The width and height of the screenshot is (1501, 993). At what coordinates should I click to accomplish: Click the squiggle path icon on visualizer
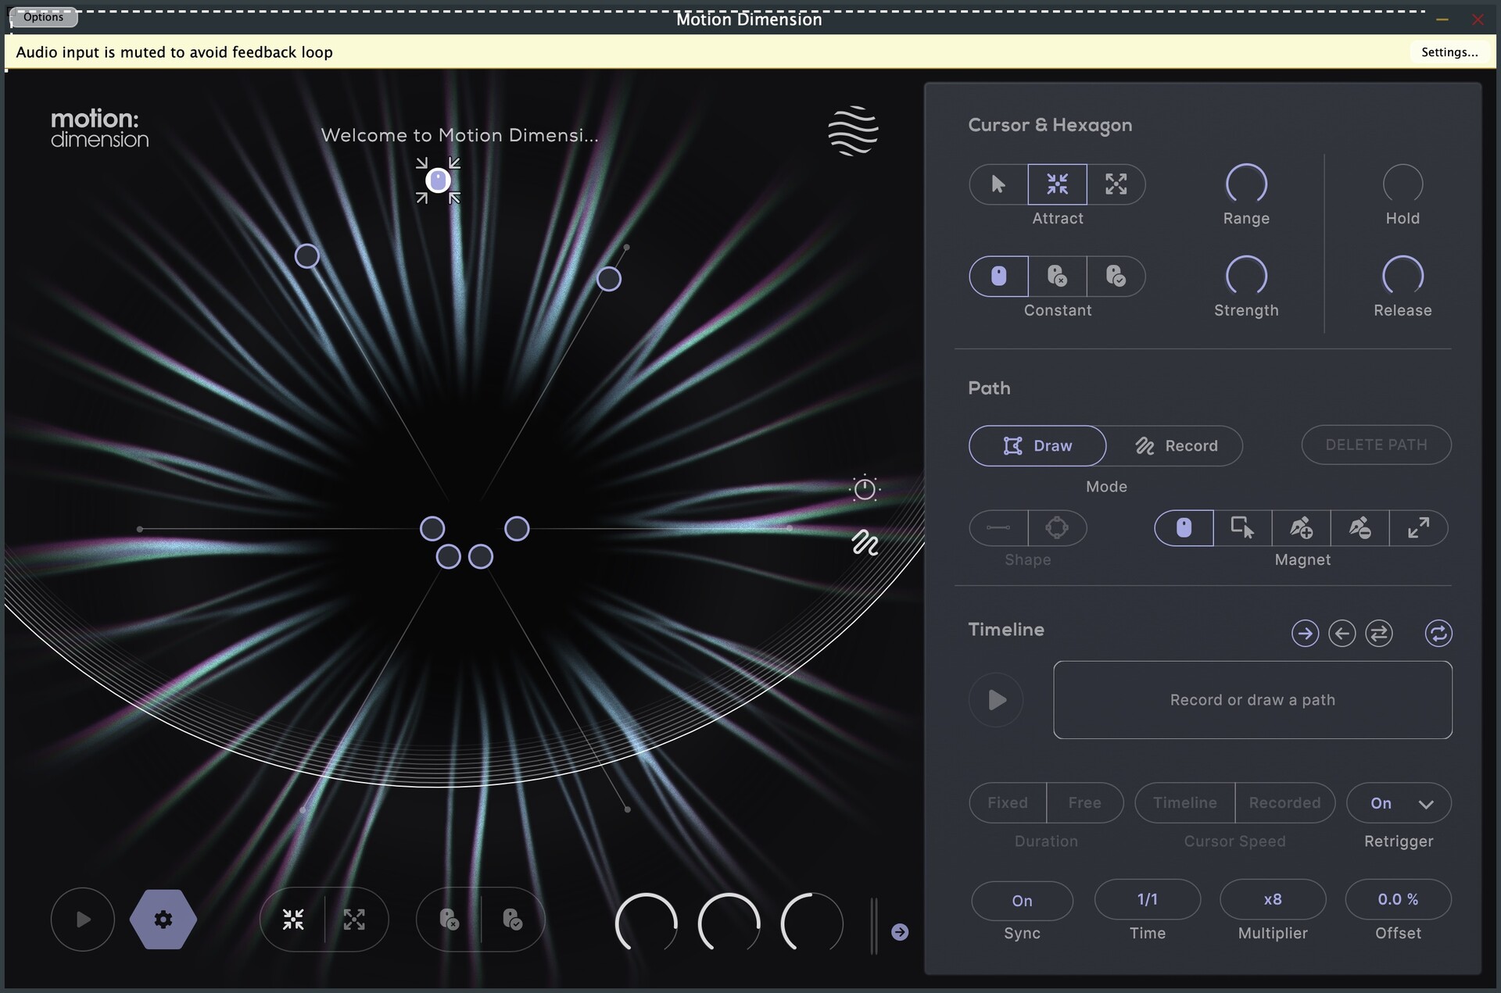(865, 542)
